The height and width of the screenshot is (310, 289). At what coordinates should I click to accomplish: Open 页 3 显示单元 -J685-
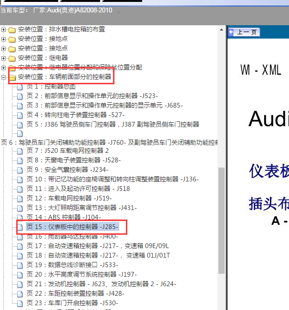coord(105,105)
